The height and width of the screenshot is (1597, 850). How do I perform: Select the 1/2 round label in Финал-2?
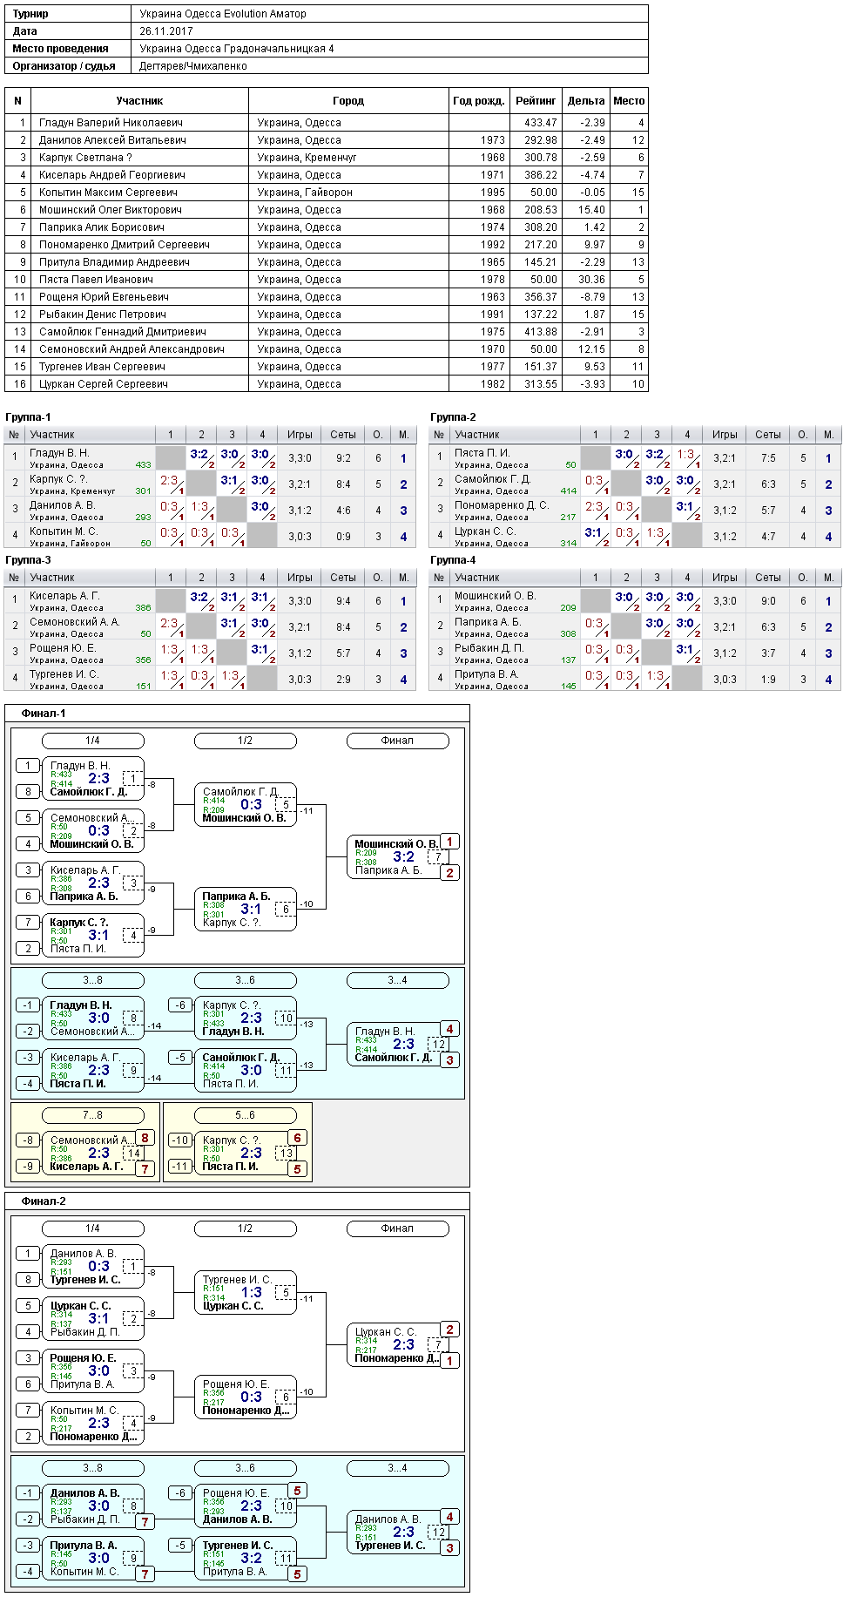pyautogui.click(x=245, y=1228)
